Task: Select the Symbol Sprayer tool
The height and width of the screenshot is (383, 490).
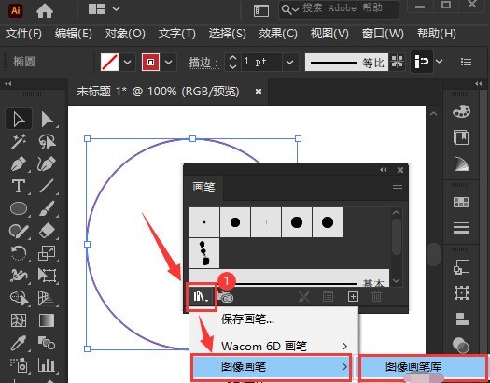Action: [20, 365]
